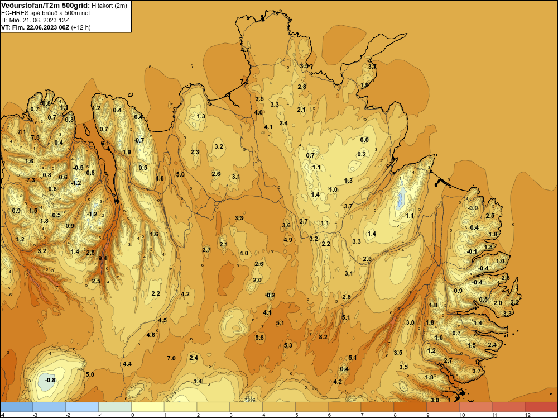Click the 6.1 temperature value

pos(105,143)
